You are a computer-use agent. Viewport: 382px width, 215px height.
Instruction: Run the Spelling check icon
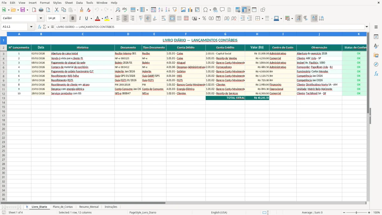pyautogui.click(x=125, y=10)
